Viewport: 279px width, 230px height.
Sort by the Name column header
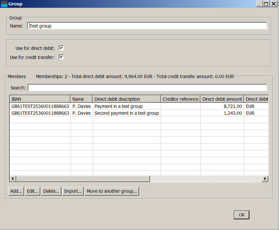(82, 99)
